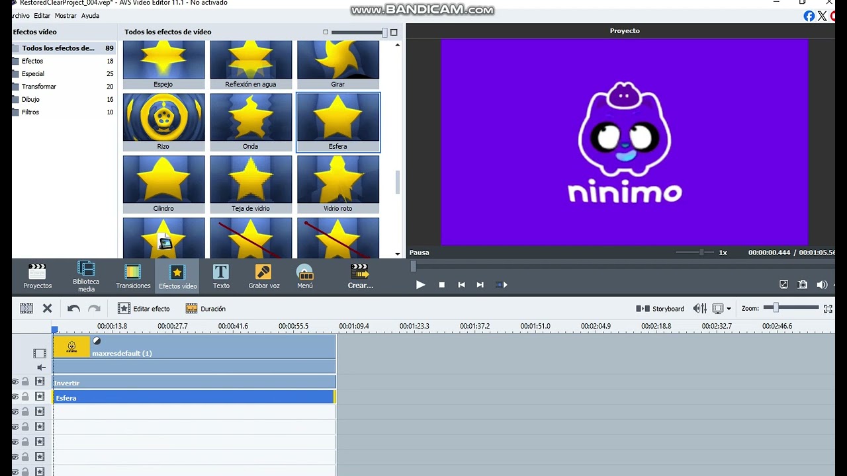Click the next scene button
The width and height of the screenshot is (847, 476).
click(x=502, y=285)
